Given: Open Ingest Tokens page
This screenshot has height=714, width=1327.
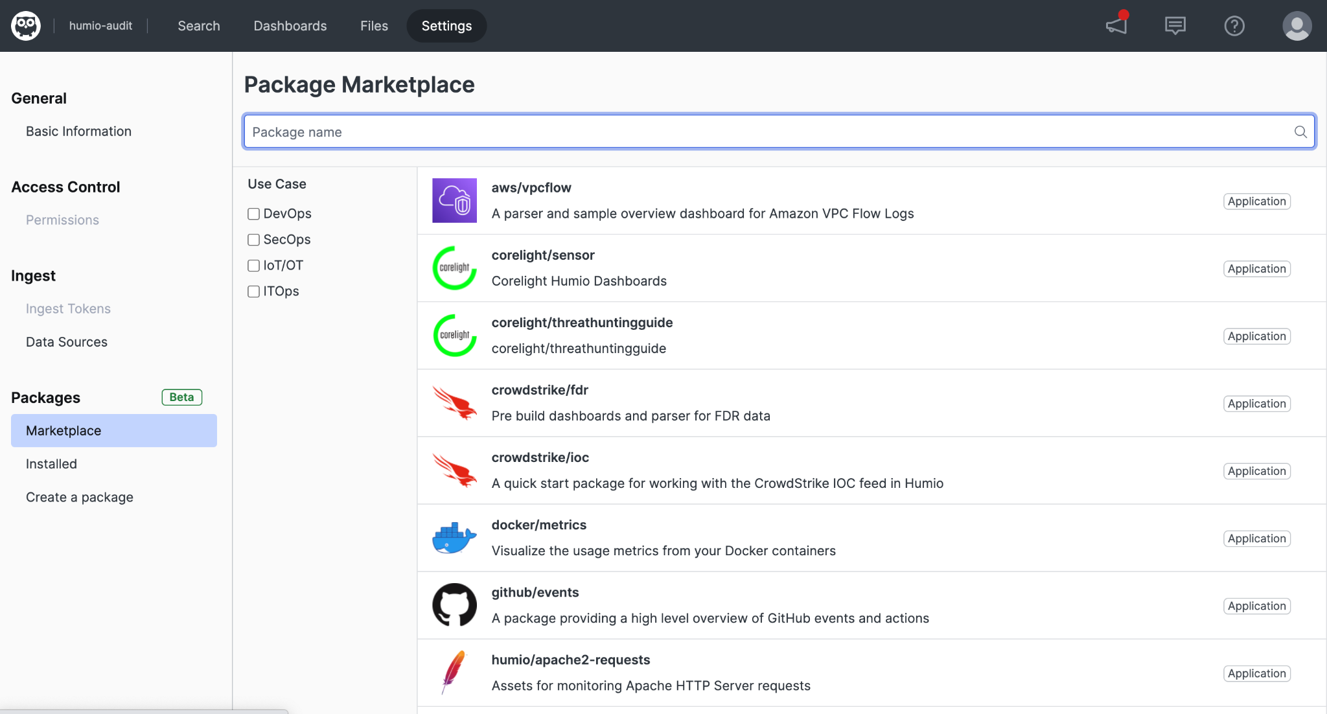Looking at the screenshot, I should (68, 308).
